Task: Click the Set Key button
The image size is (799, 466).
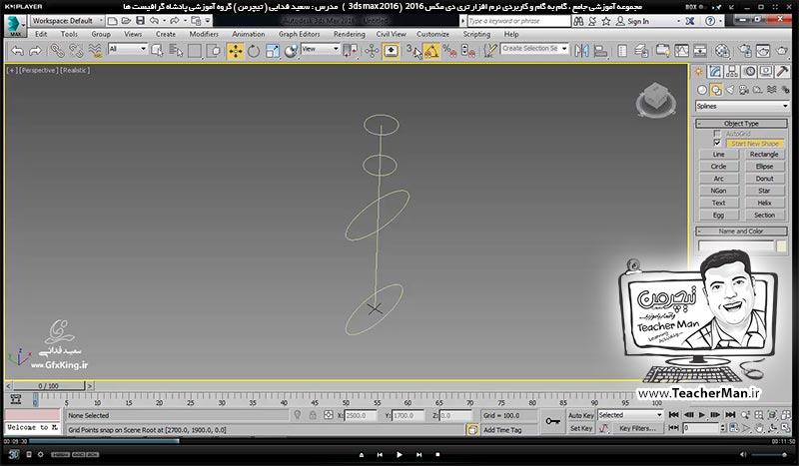Action: (581, 428)
